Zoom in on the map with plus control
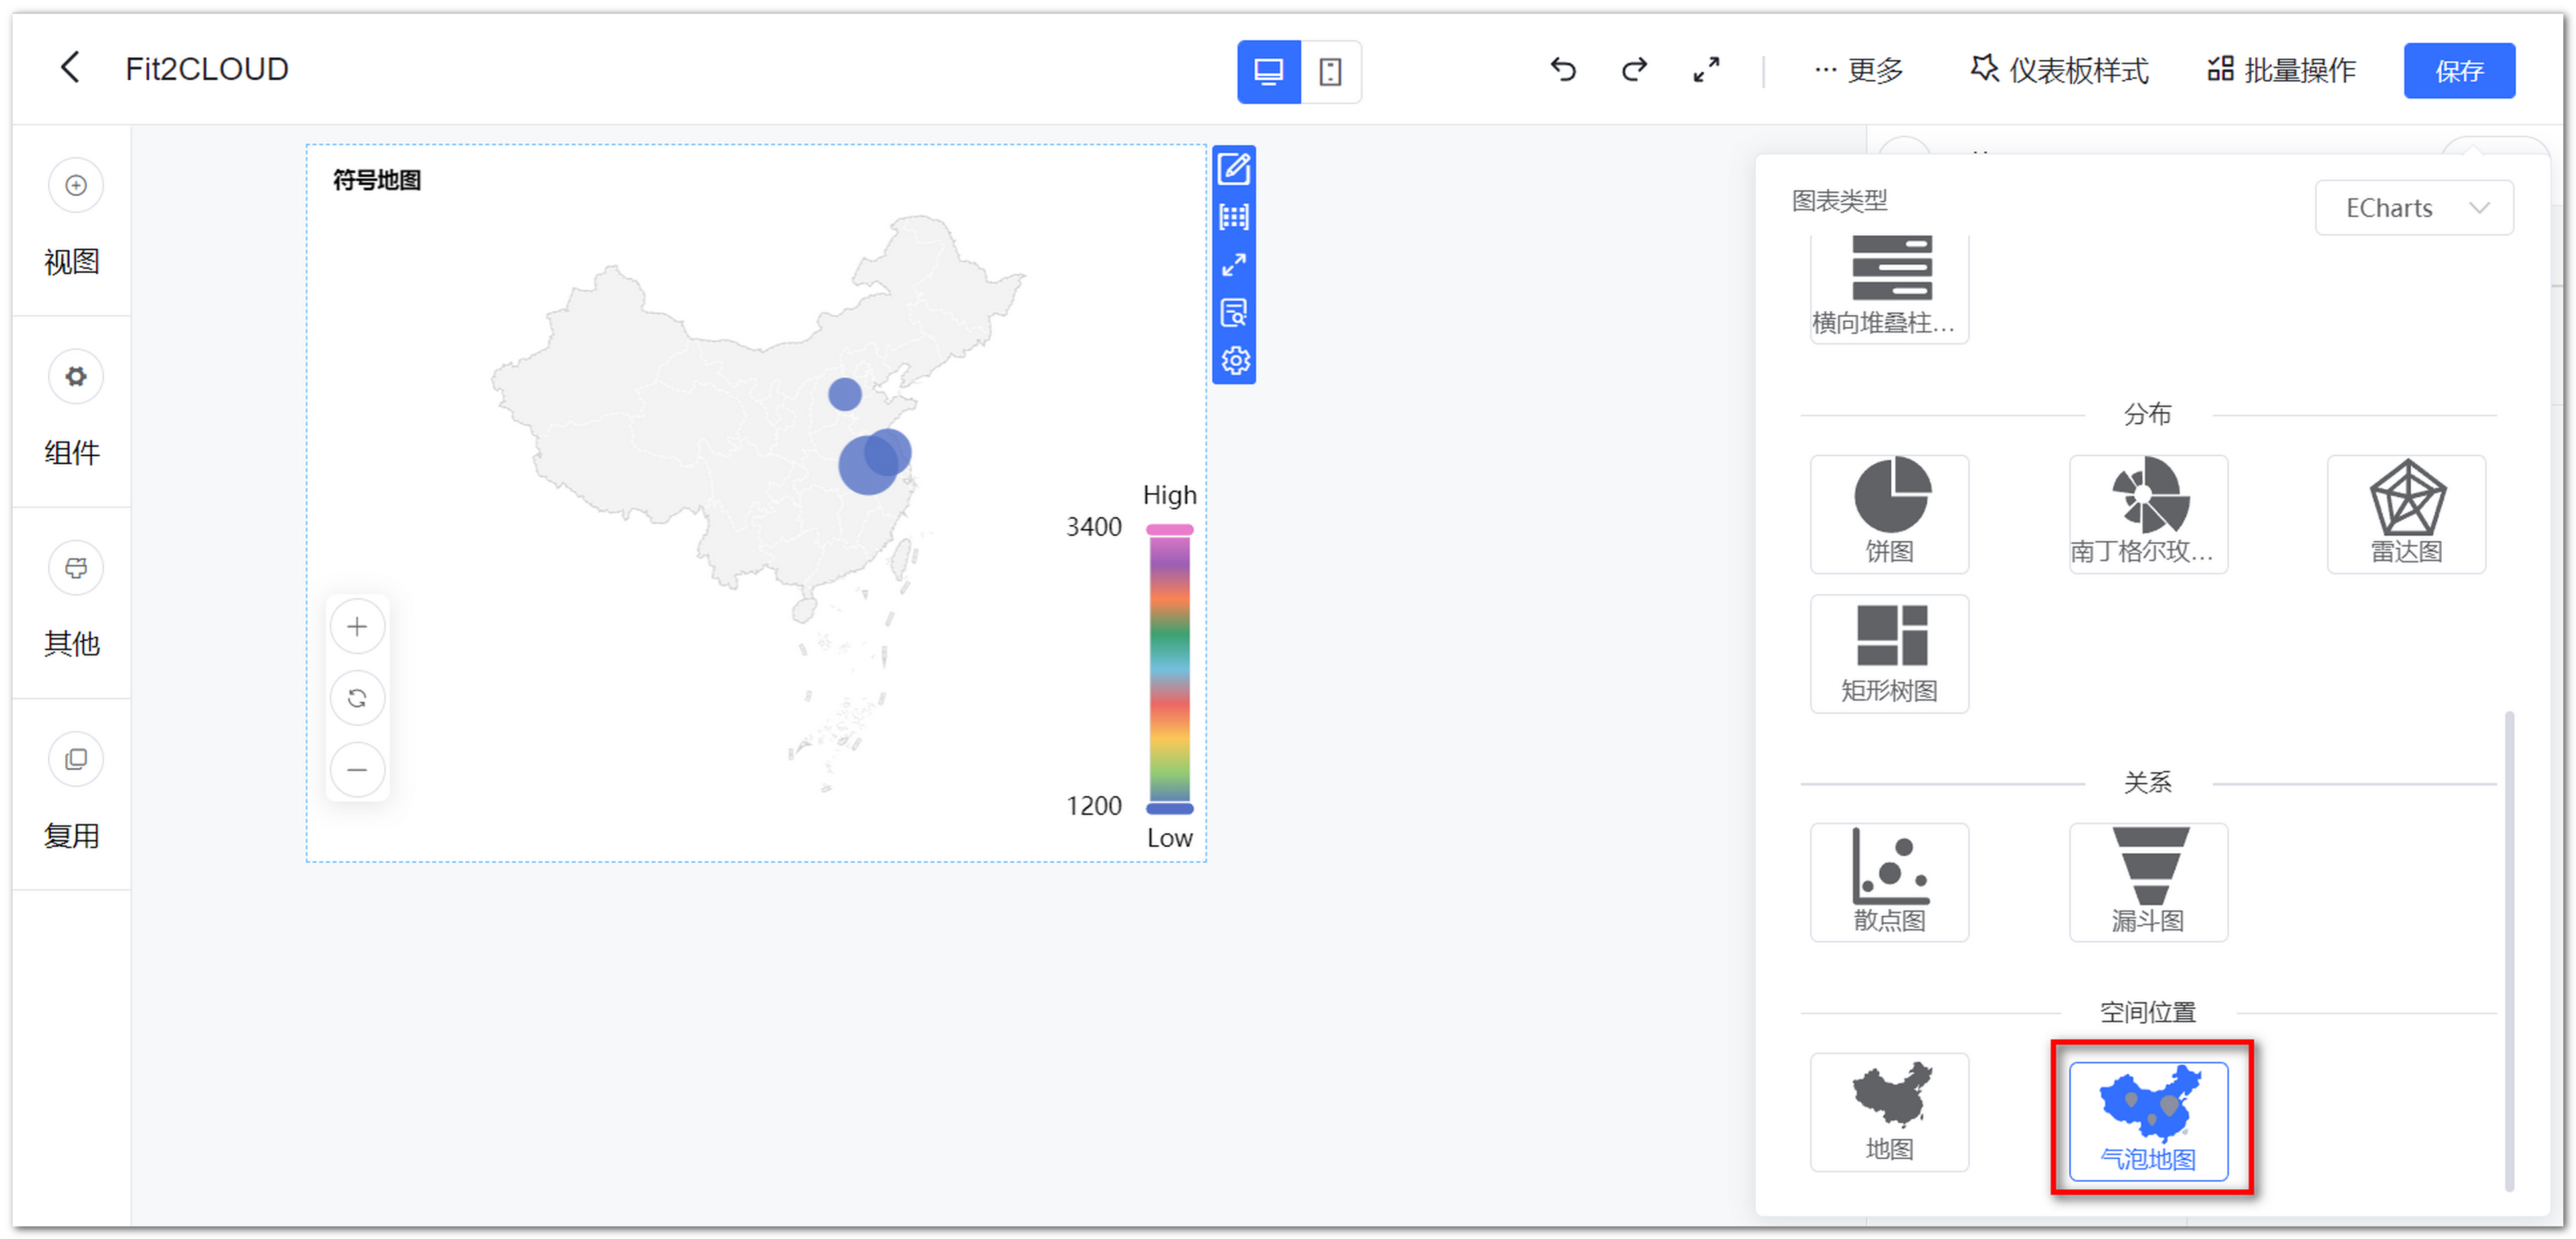This screenshot has width=2576, height=1239. point(357,625)
